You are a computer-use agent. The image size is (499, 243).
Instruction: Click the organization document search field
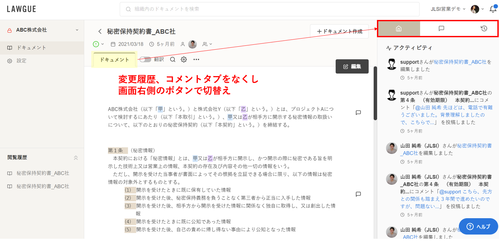(269, 9)
